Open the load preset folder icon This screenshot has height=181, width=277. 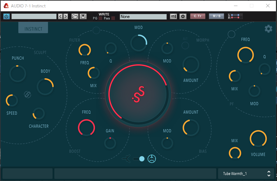pyautogui.click(x=75, y=17)
